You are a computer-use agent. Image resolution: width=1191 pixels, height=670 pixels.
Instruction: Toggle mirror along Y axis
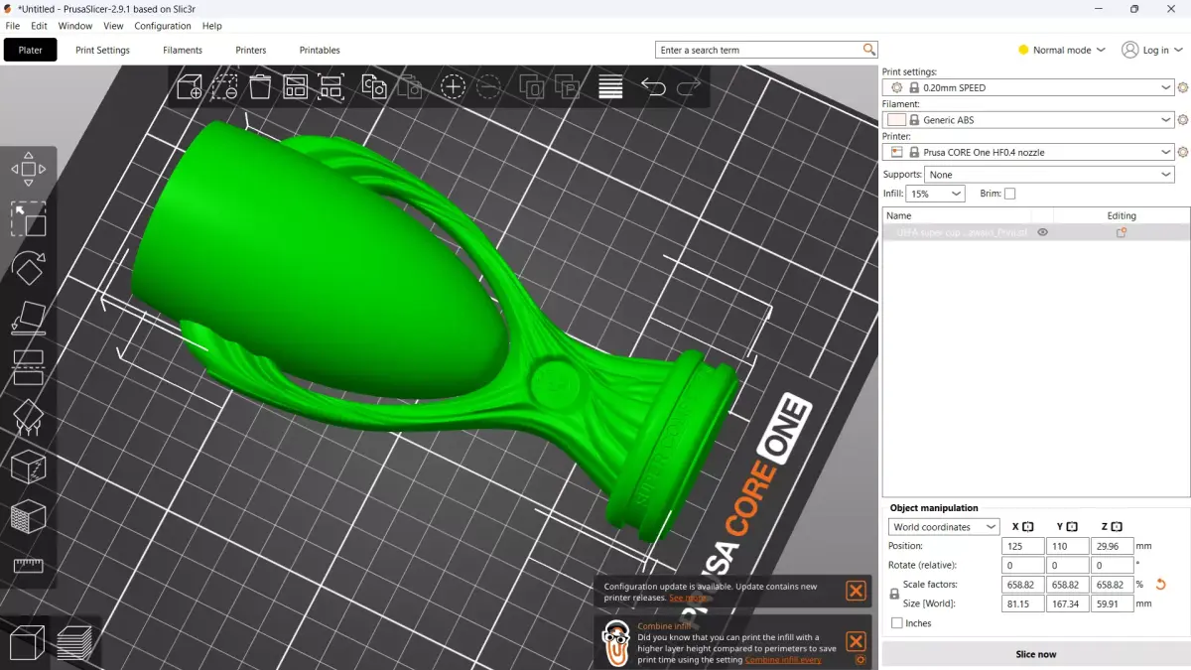[x=1072, y=527]
